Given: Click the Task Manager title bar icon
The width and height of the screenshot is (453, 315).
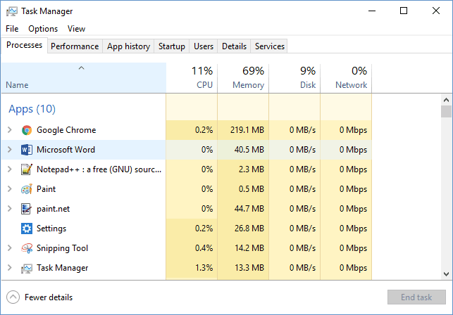Looking at the screenshot, I should (11, 11).
